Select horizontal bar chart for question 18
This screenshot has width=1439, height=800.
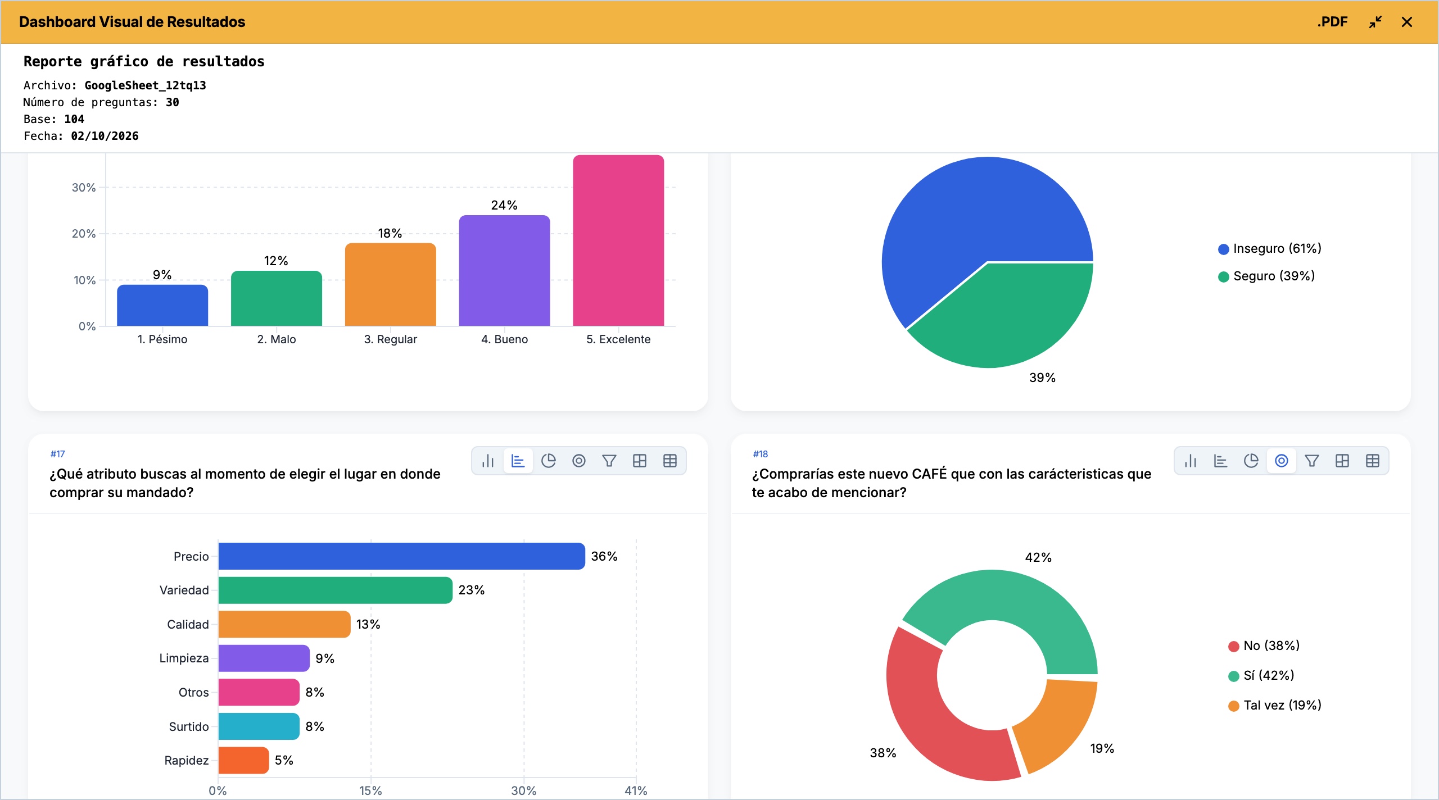[x=1221, y=461]
